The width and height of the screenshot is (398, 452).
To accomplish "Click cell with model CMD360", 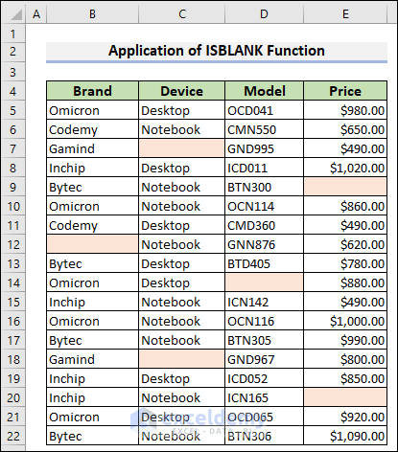I will 264,225.
